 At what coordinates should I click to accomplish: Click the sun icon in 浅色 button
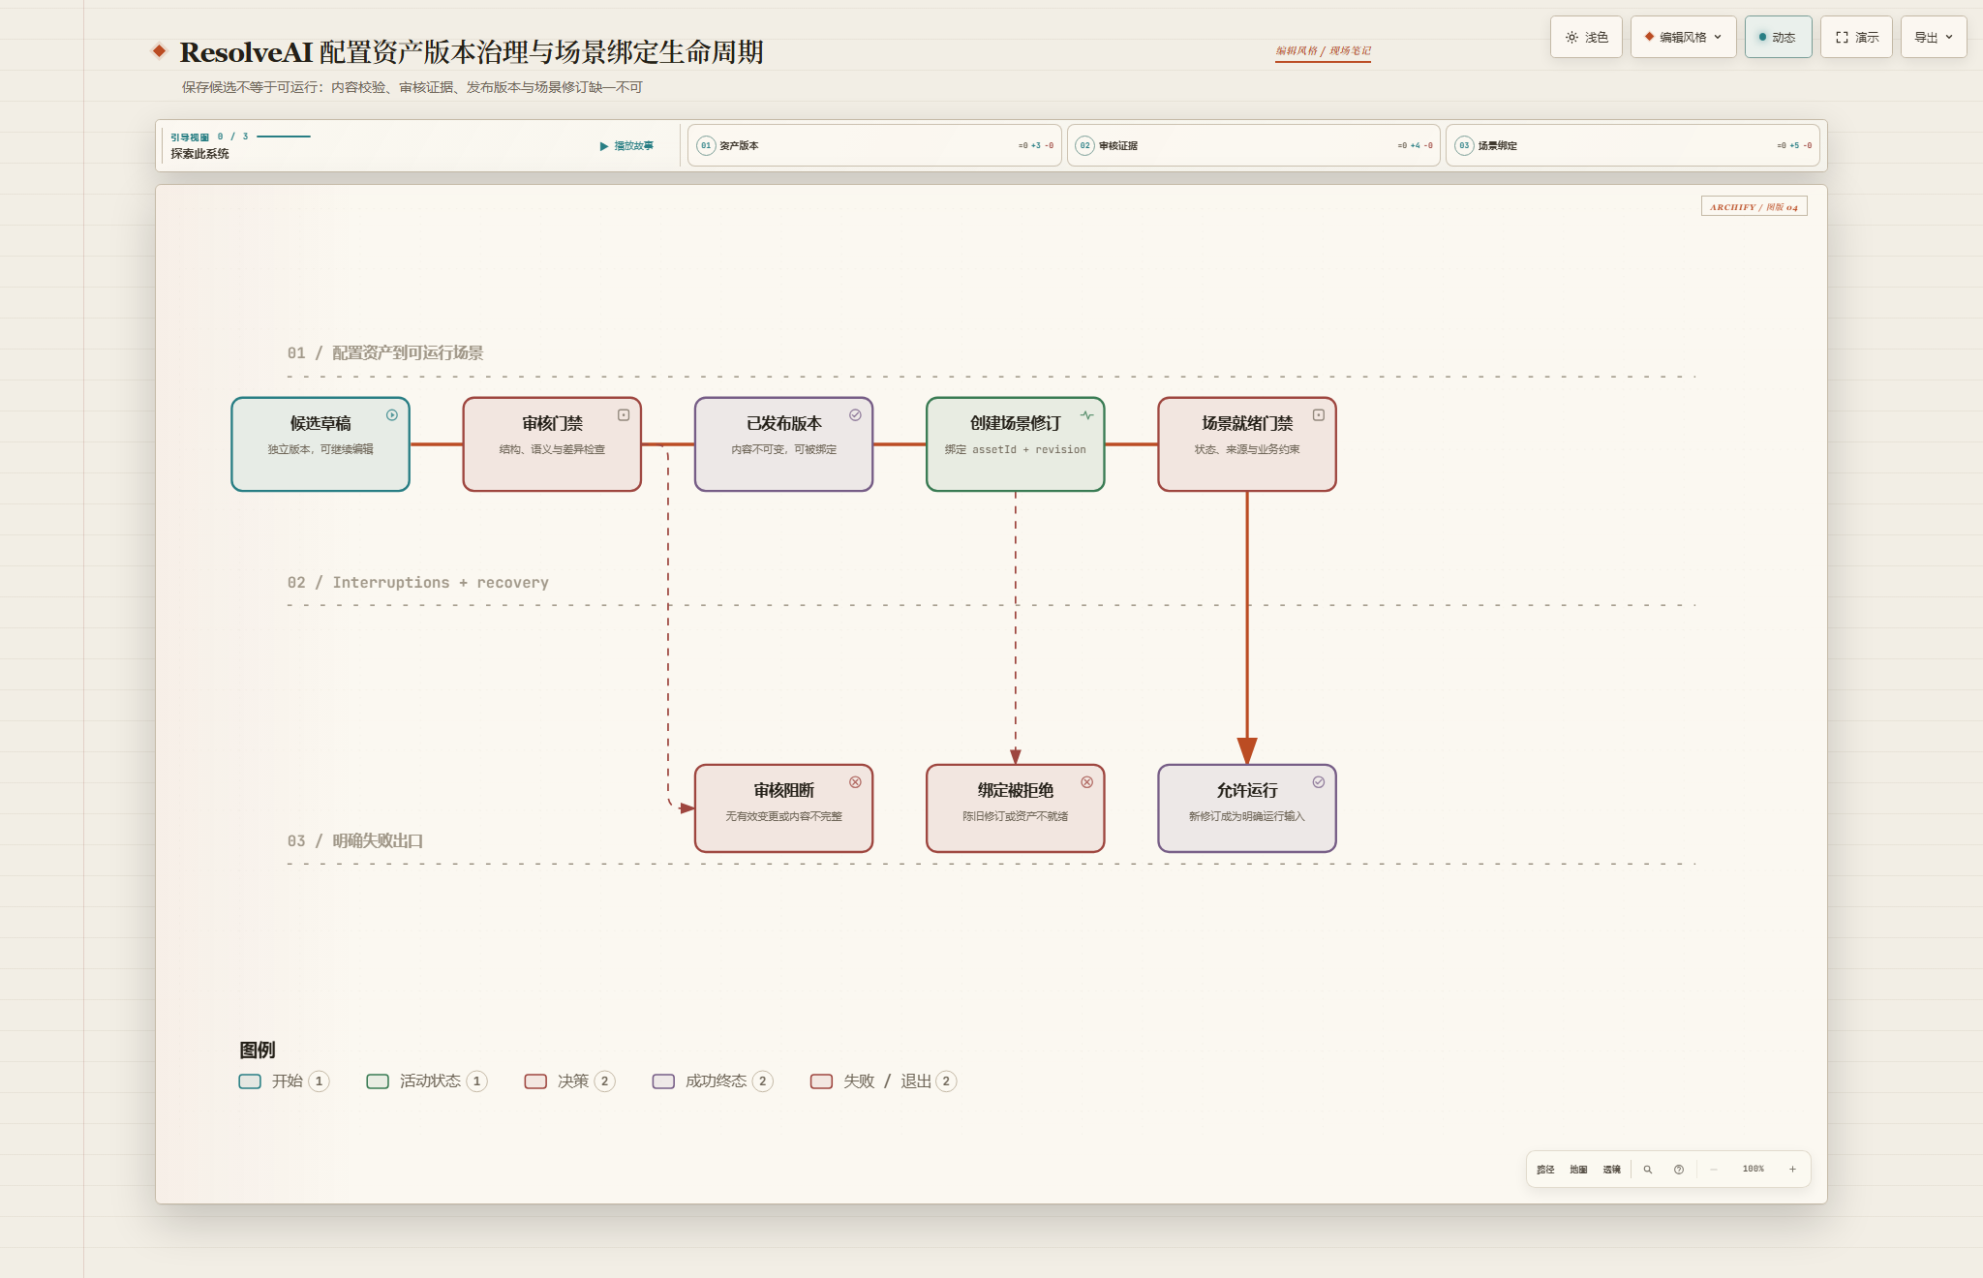1571,37
